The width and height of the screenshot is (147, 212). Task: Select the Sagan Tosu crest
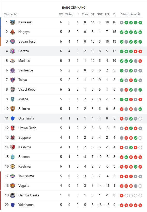(13, 42)
